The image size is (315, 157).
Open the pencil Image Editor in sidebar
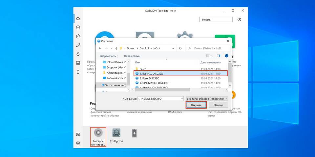(x=78, y=45)
